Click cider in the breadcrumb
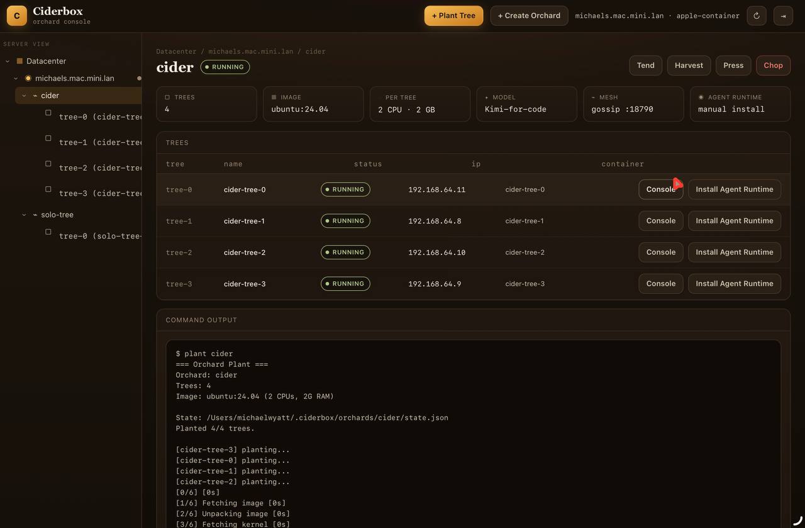 pos(315,52)
